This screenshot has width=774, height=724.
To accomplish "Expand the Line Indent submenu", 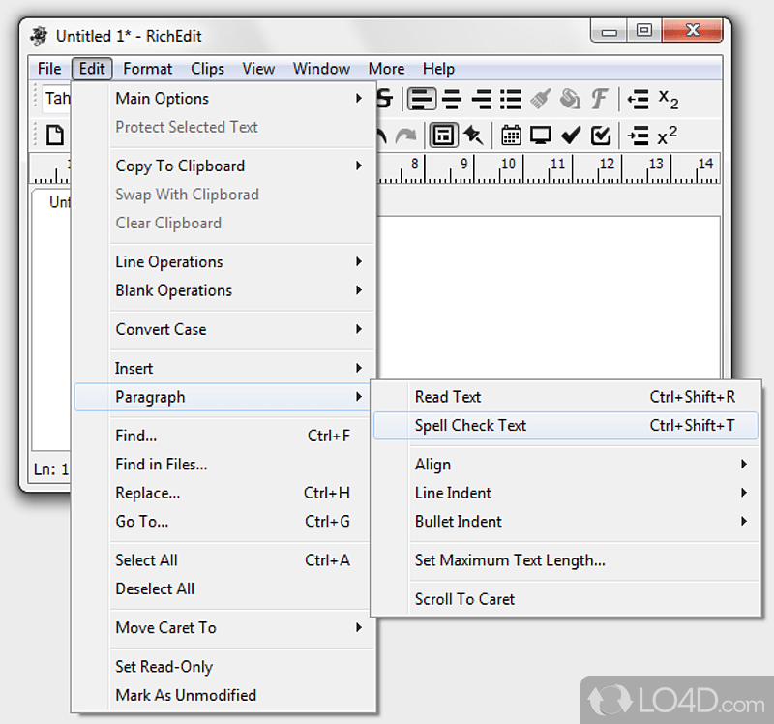I will (566, 493).
